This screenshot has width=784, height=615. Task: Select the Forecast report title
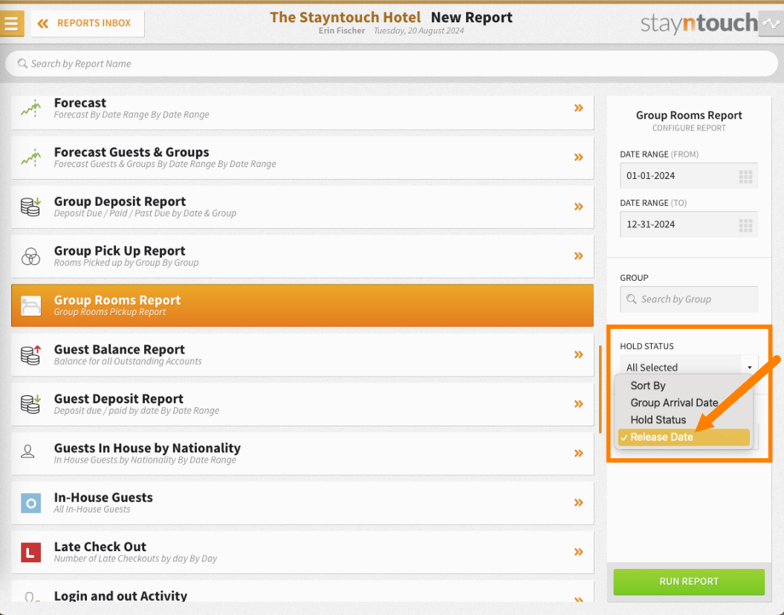pyautogui.click(x=80, y=103)
